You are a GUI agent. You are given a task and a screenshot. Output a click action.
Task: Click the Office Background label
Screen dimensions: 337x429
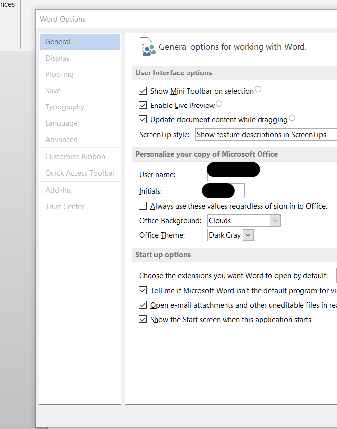[x=170, y=221]
